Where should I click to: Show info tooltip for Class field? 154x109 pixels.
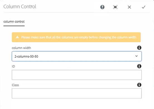[x=139, y=85]
